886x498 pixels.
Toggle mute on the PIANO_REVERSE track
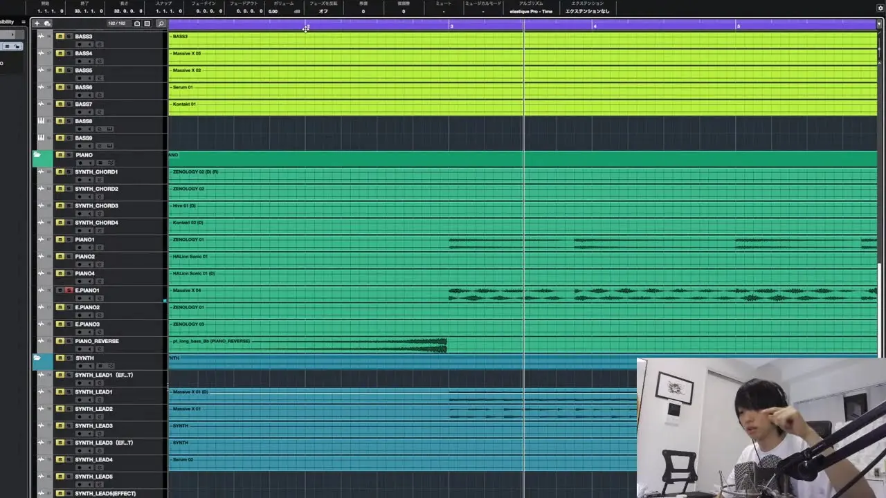60,341
